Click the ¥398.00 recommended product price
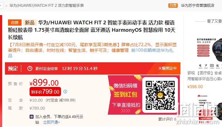 [x=195, y=87]
